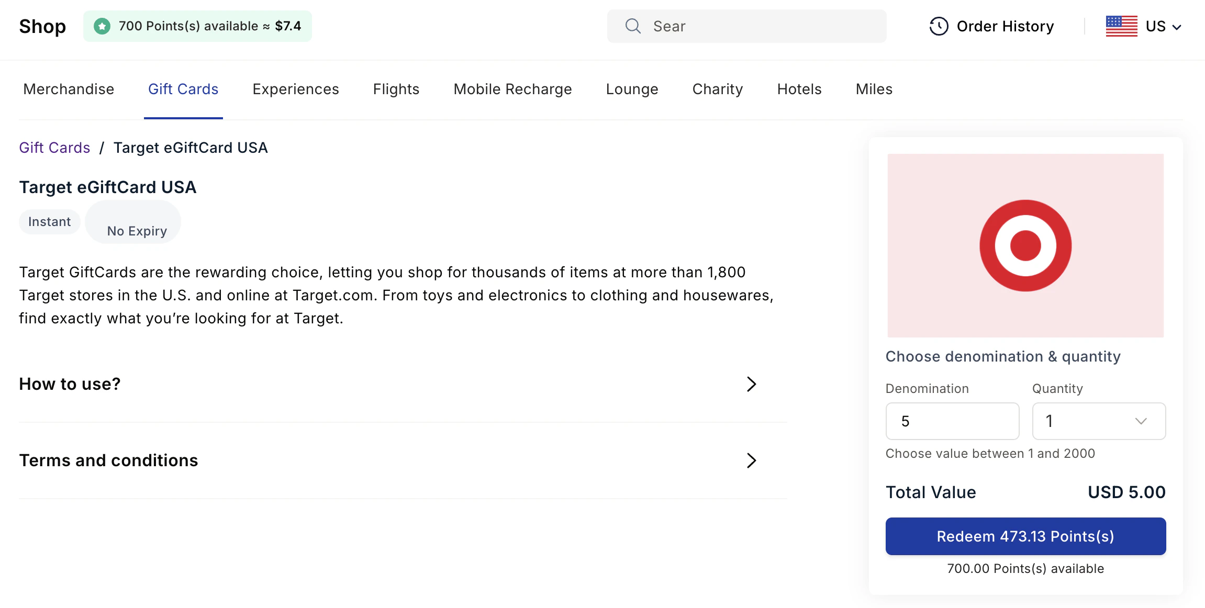The height and width of the screenshot is (608, 1205).
Task: Click the Gift Cards breadcrumb link
Action: (x=55, y=148)
